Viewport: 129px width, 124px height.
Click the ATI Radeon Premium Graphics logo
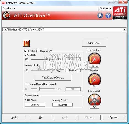pos(120,13)
